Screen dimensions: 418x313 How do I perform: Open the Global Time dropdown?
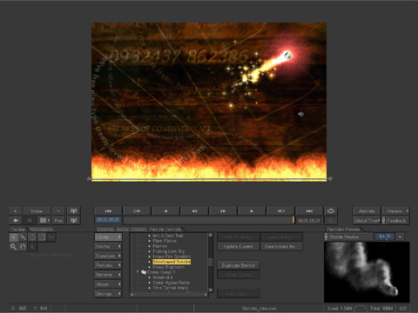tap(367, 221)
